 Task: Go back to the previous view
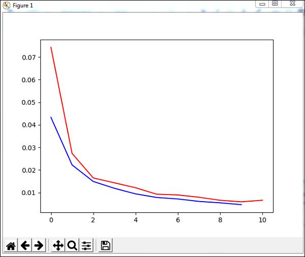click(x=25, y=245)
